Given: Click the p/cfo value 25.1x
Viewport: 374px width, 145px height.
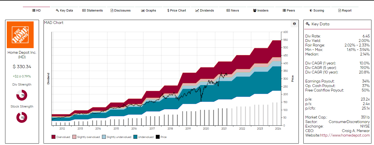Looking at the screenshot, I should tap(365, 108).
